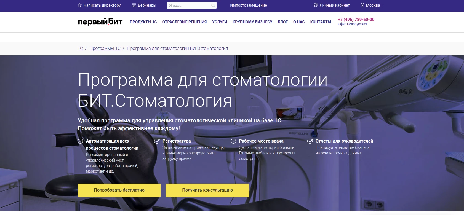This screenshot has height=215, width=464.
Task: Open the Вебинары link
Action: click(x=147, y=5)
